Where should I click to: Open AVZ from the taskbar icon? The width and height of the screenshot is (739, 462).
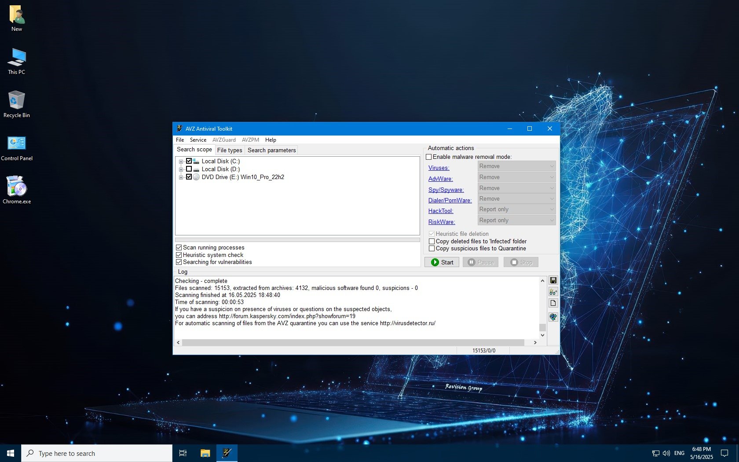click(x=227, y=453)
